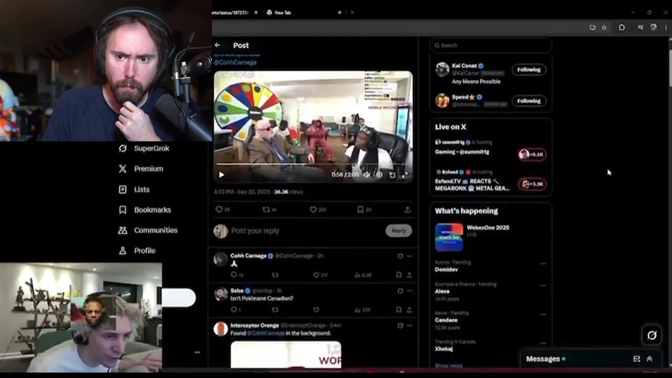This screenshot has height=378, width=672.
Task: Open more options for Alexa trend
Action: pos(543,286)
